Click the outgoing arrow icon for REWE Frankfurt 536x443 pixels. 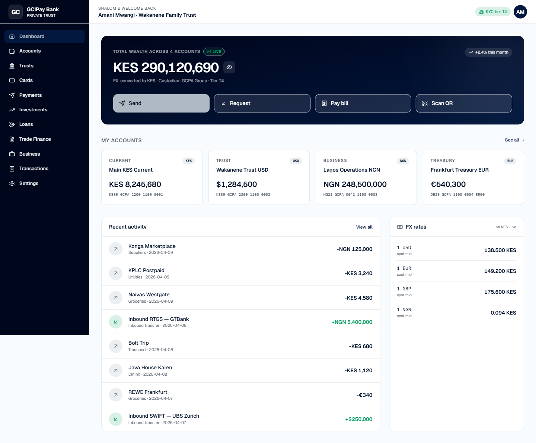(116, 395)
